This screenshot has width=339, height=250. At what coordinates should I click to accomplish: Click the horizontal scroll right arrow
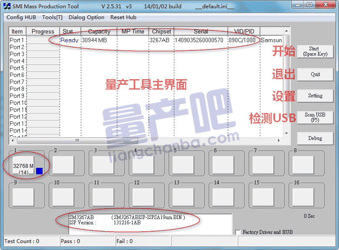(279, 140)
